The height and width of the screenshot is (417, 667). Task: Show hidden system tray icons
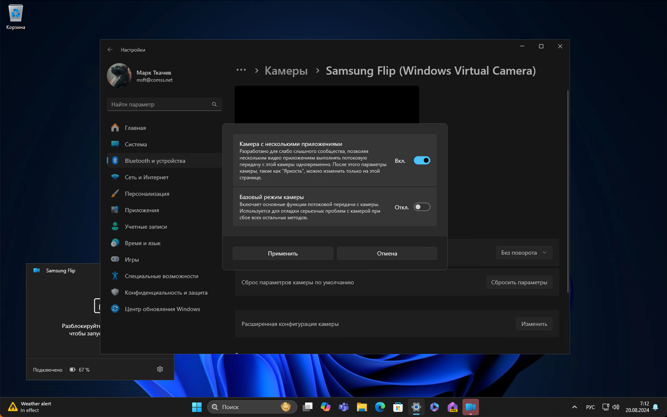575,407
